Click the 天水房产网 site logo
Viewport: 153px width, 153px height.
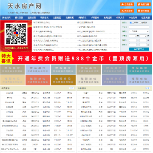(x=24, y=6)
